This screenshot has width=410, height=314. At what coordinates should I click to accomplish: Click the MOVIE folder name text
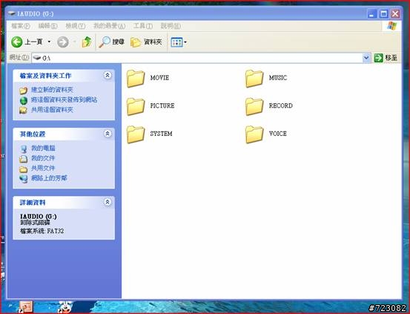coord(159,78)
